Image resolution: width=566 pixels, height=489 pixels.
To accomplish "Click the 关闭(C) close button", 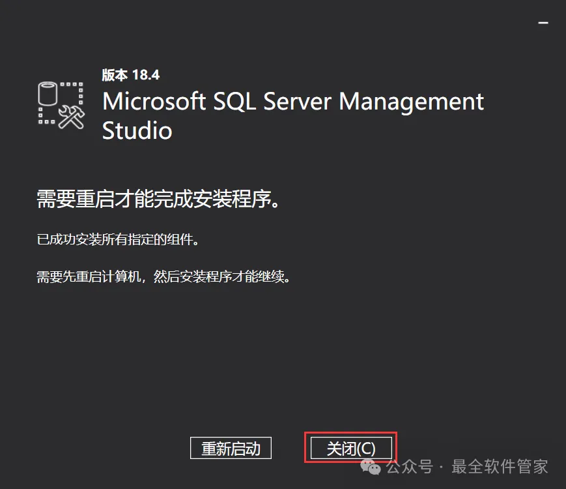I will click(x=351, y=448).
